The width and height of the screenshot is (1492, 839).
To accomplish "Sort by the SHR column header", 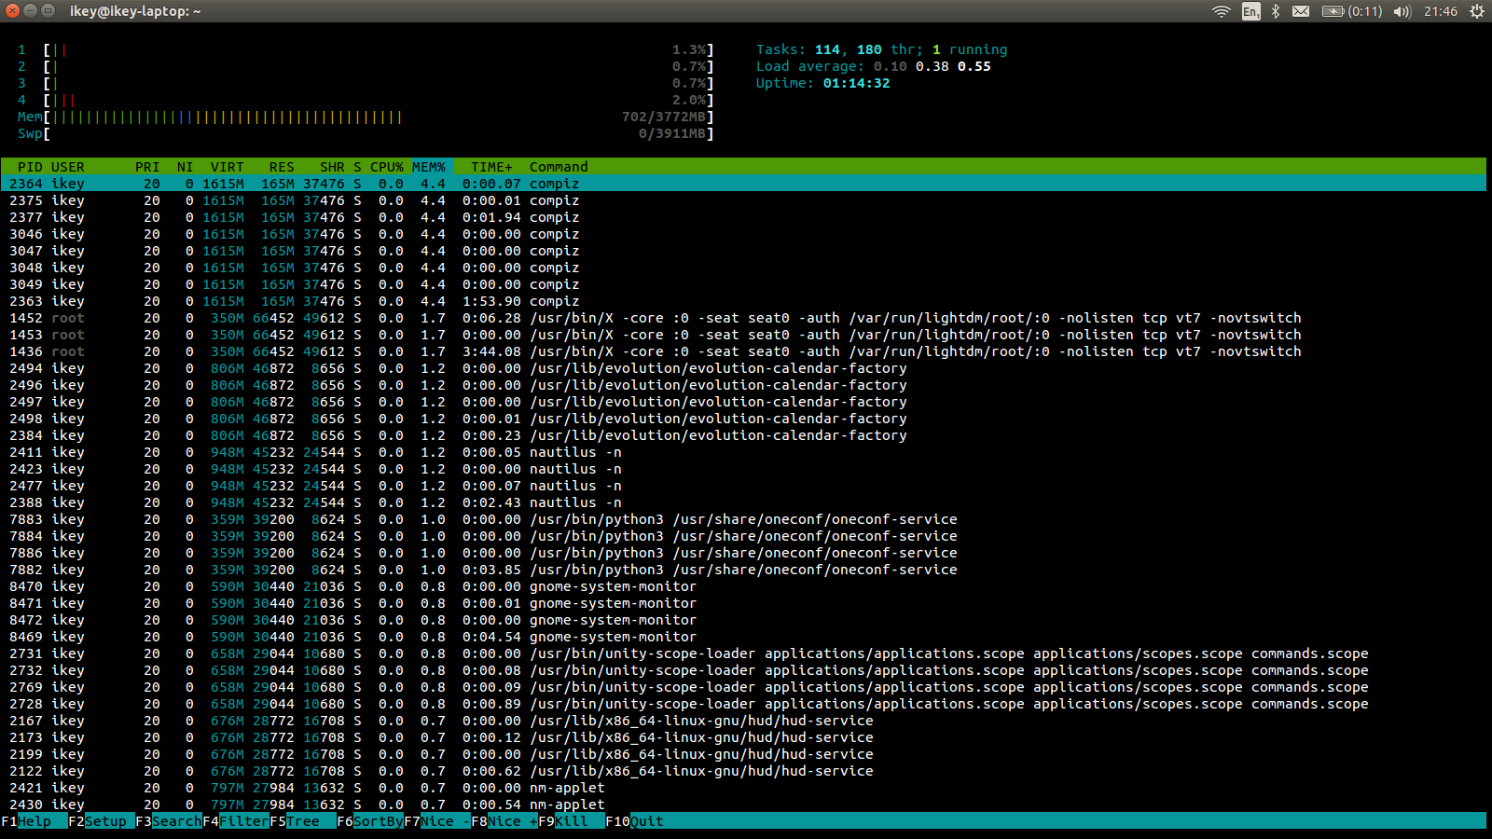I will click(332, 167).
